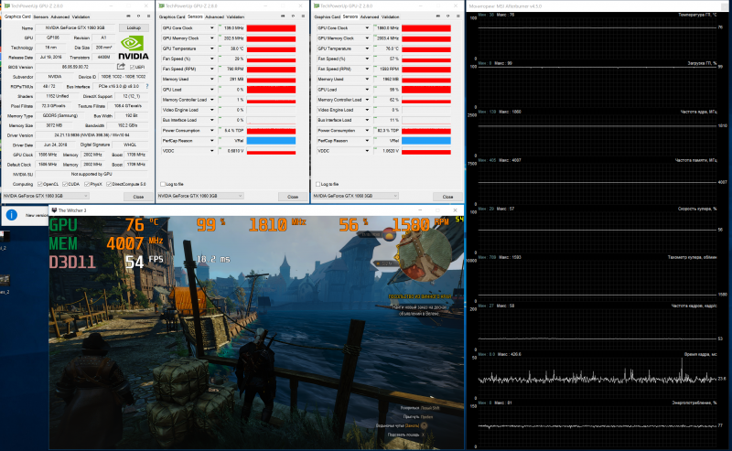Click Close button in Graphics Card GPU-Z window
The width and height of the screenshot is (732, 451).
[x=138, y=197]
